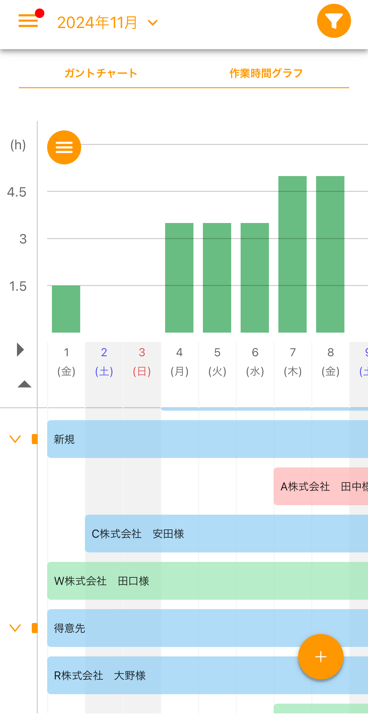The image size is (368, 726).
Task: Collapse the 得意先 group chevron
Action: (15, 628)
